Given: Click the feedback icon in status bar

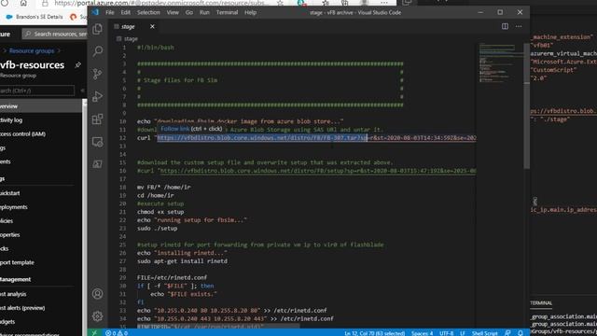Looking at the screenshot, I should coord(507,333).
